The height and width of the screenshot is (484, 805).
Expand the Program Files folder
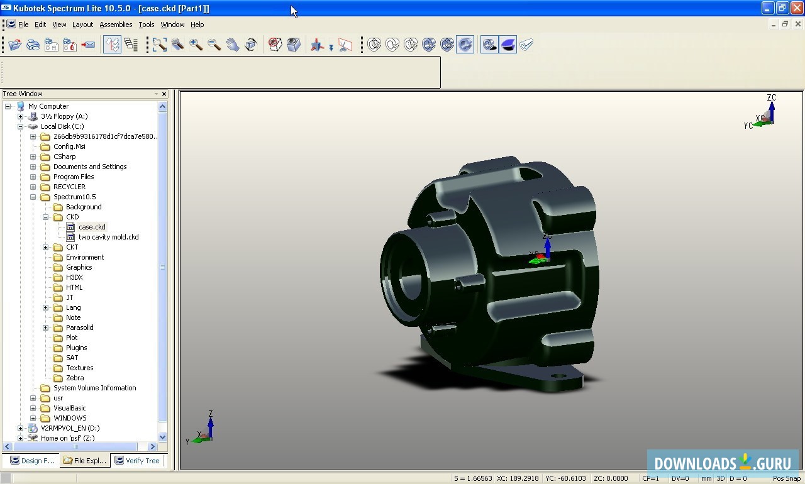tap(33, 177)
